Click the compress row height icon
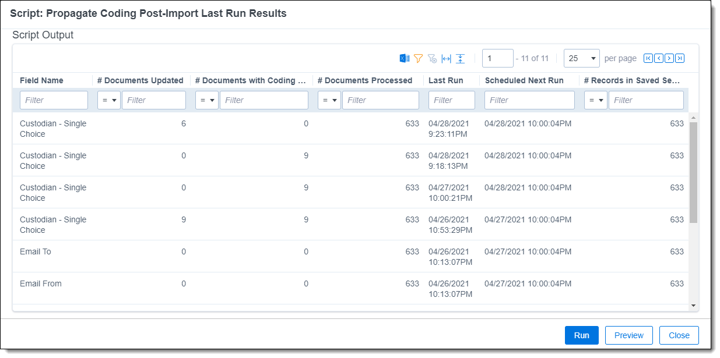Screen dimensions: 720x358 [x=460, y=58]
